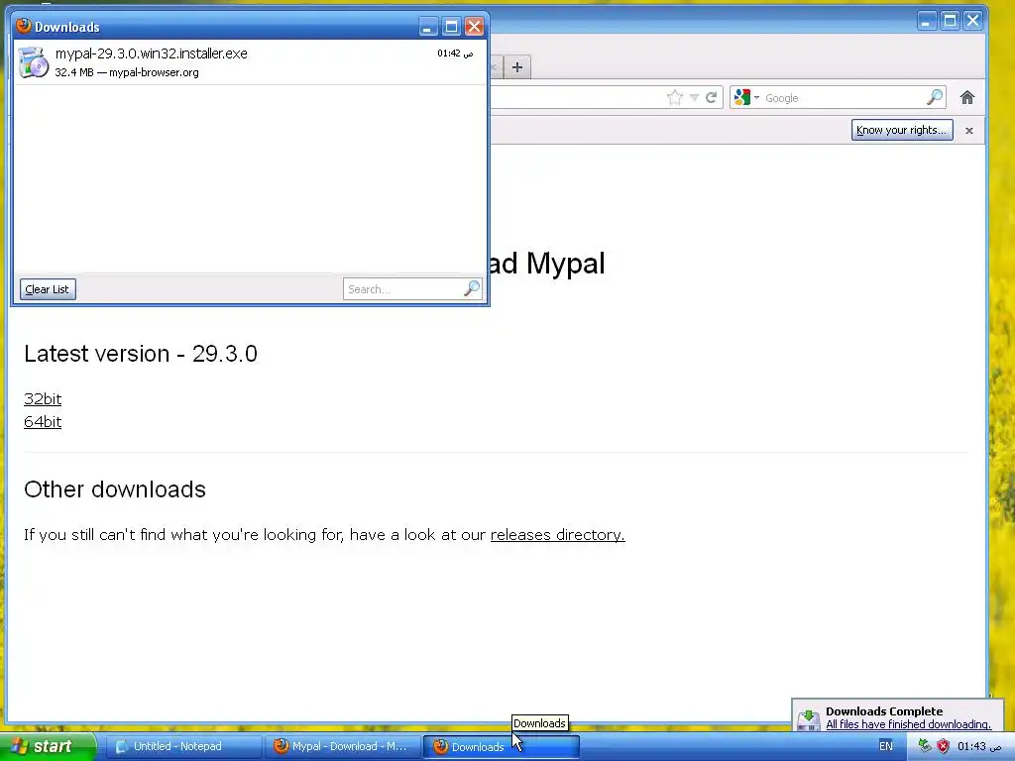Screen dimensions: 1015x761
Task: Open the All files have finished downloading link
Action: 908,724
